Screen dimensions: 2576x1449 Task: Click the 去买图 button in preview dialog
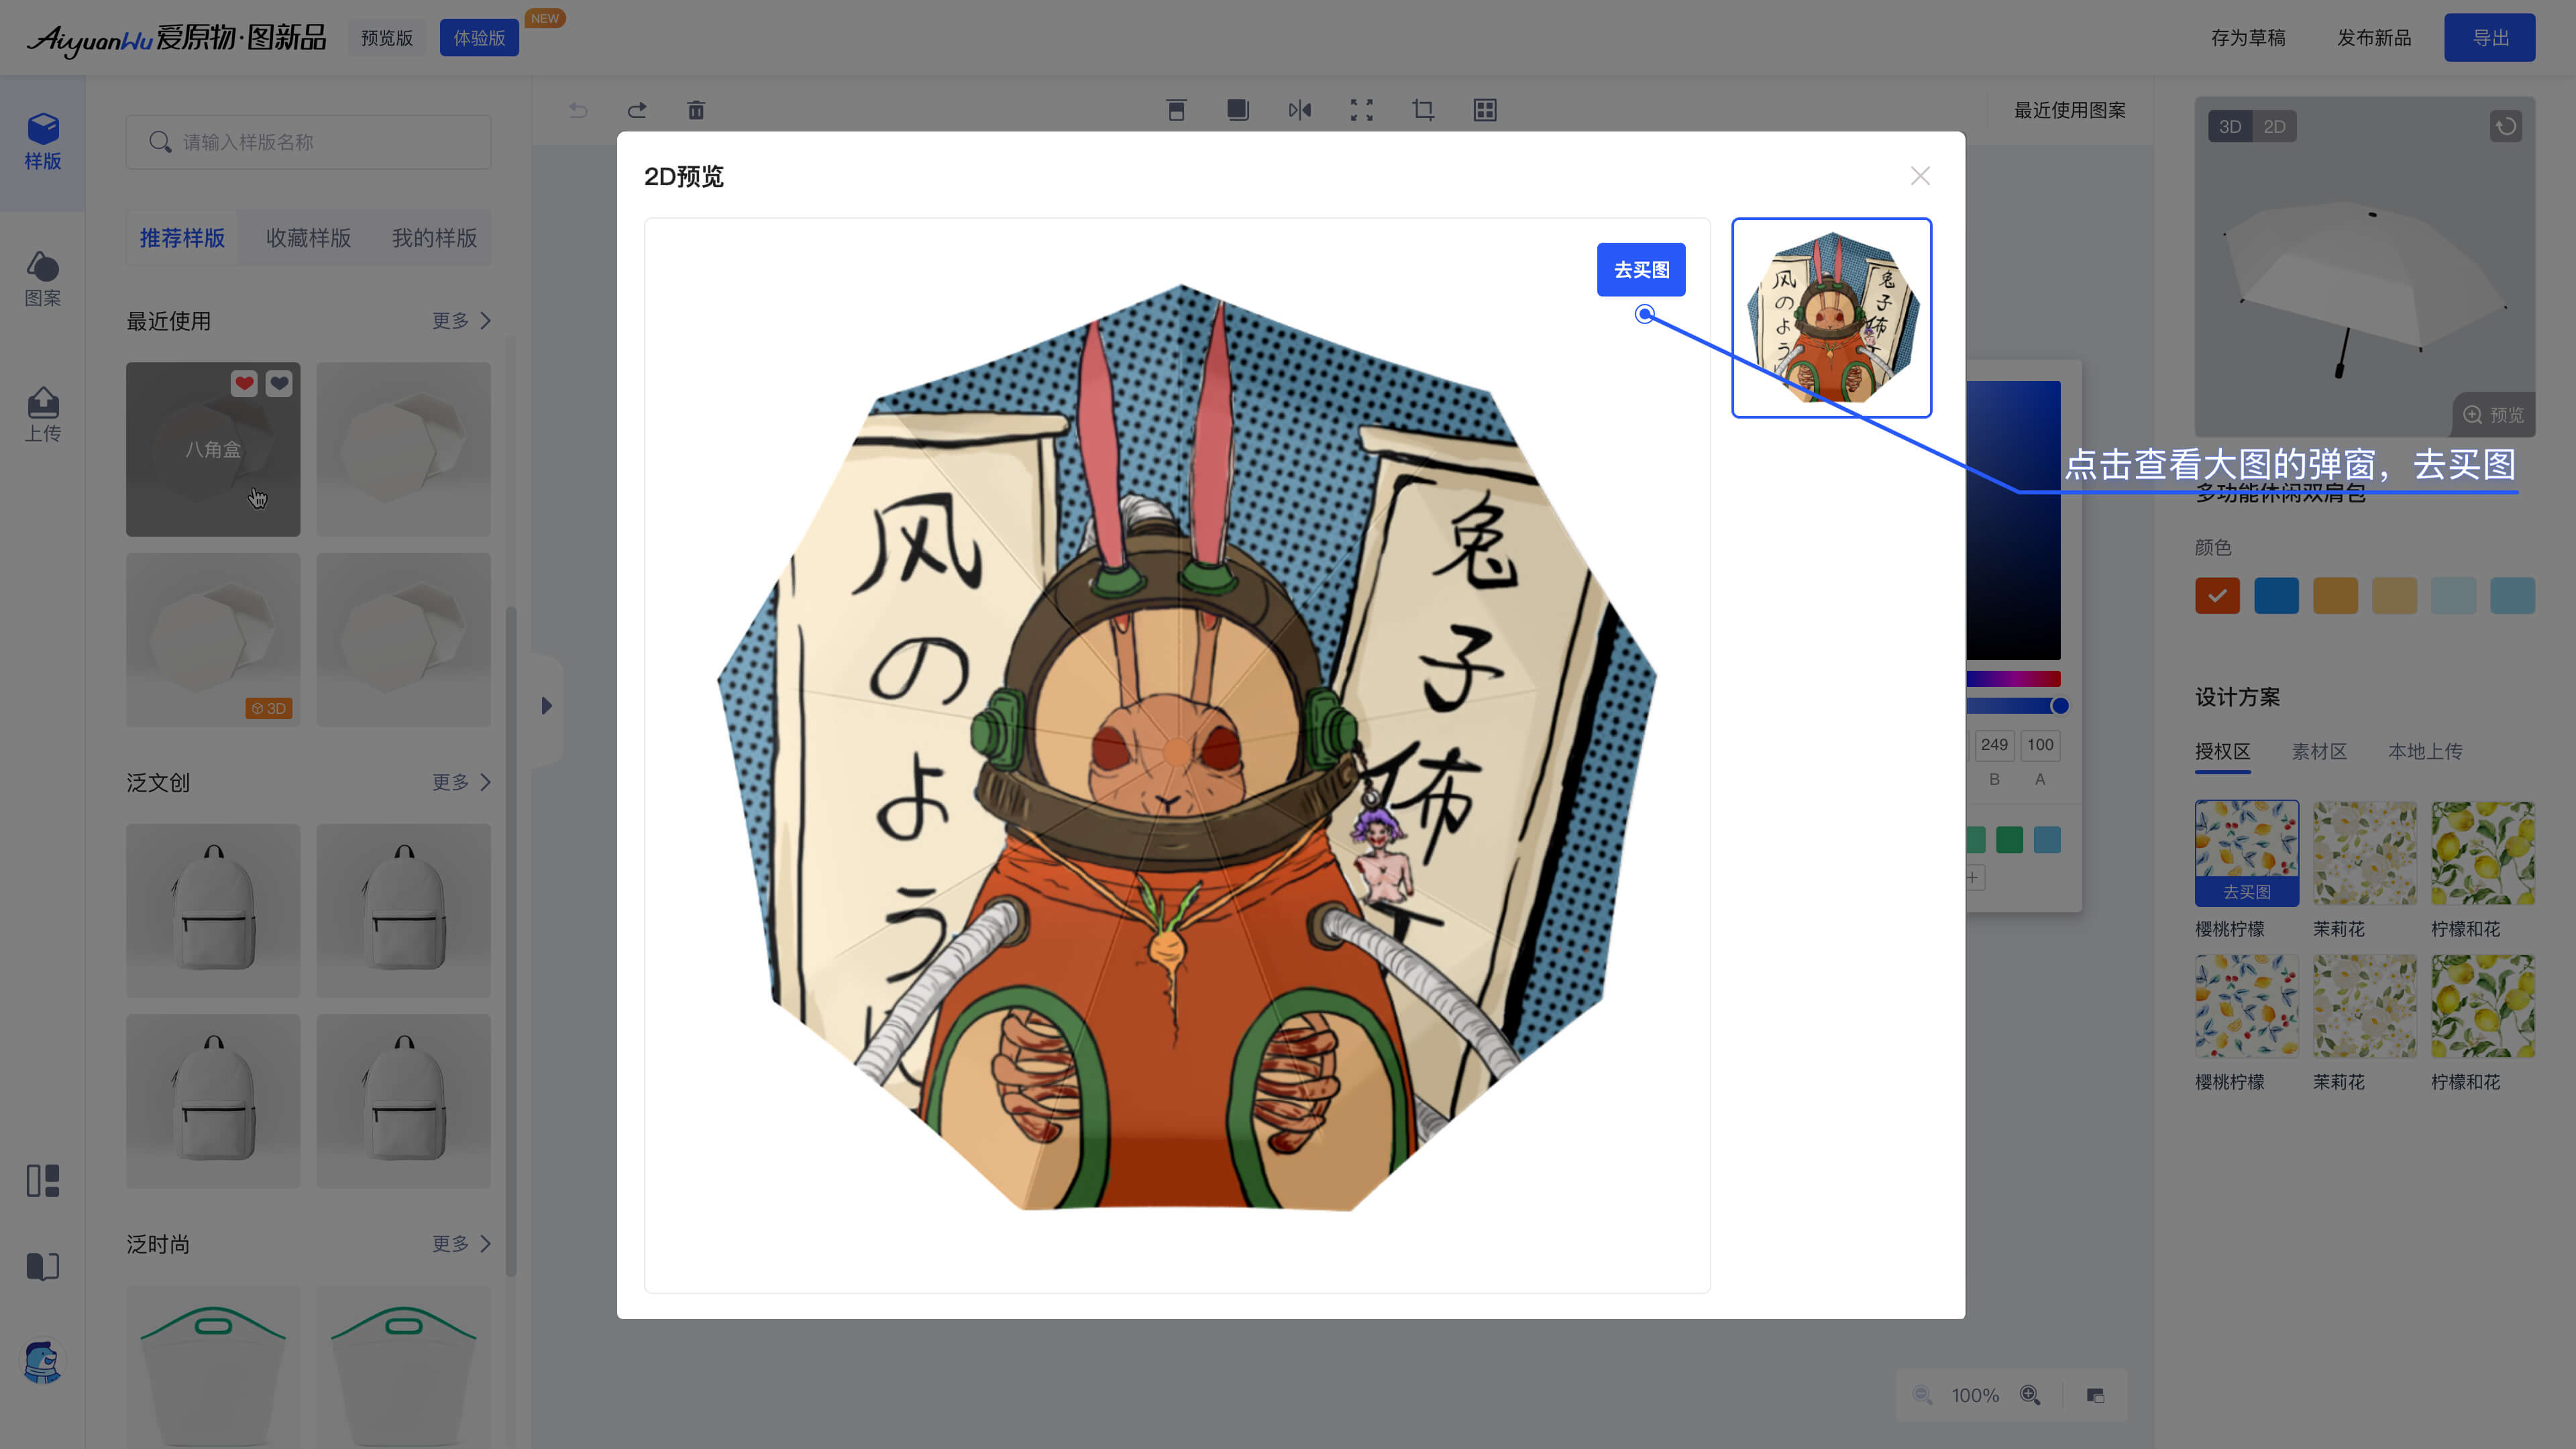(1641, 270)
